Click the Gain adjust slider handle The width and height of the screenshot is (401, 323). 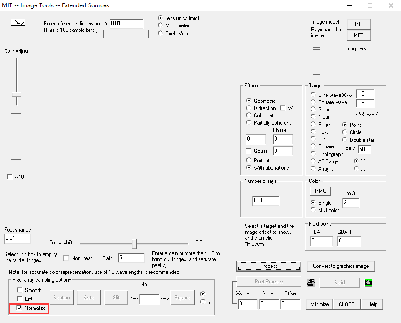click(17, 96)
